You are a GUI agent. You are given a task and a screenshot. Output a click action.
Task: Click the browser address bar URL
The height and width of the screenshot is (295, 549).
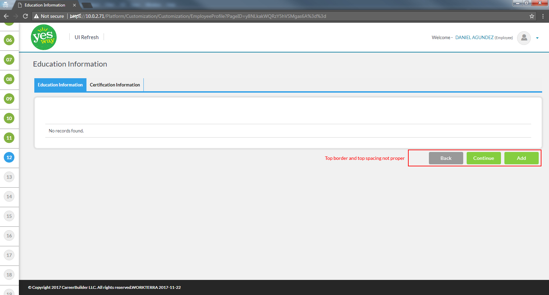tap(206, 16)
